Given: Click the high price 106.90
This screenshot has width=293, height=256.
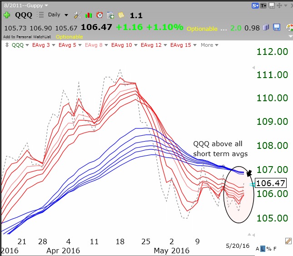Looking at the screenshot, I should click(41, 28).
